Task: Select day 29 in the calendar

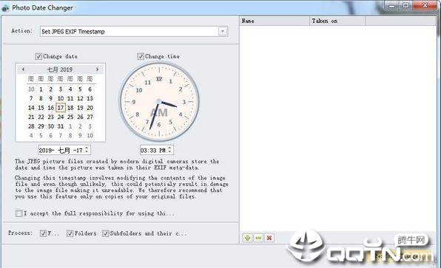Action: pyautogui.click(x=41, y=126)
